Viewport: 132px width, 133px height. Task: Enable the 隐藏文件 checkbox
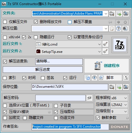pos(25,118)
